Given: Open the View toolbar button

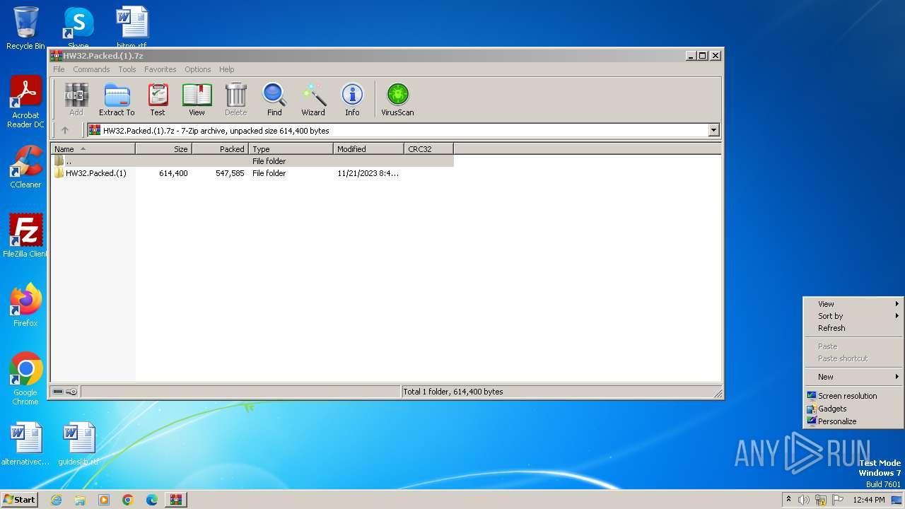Looking at the screenshot, I should coord(197,99).
